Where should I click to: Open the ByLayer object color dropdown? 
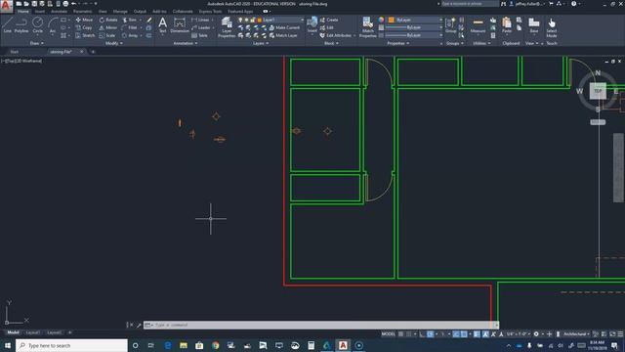click(x=415, y=20)
